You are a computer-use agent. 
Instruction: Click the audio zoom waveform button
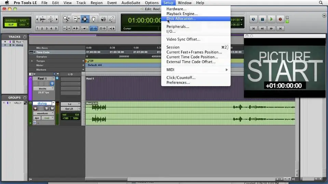43,19
